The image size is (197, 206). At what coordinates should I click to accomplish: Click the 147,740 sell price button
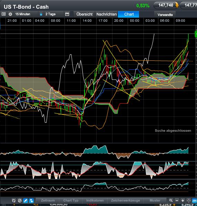coord(166,5)
